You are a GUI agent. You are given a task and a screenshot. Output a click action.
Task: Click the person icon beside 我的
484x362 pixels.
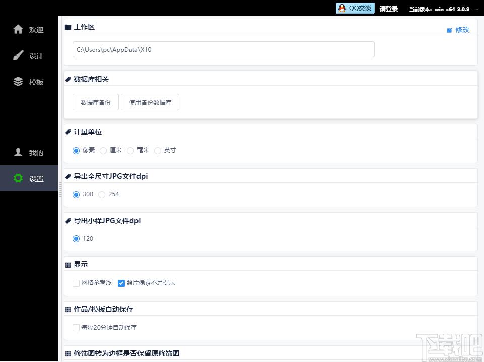tap(18, 152)
